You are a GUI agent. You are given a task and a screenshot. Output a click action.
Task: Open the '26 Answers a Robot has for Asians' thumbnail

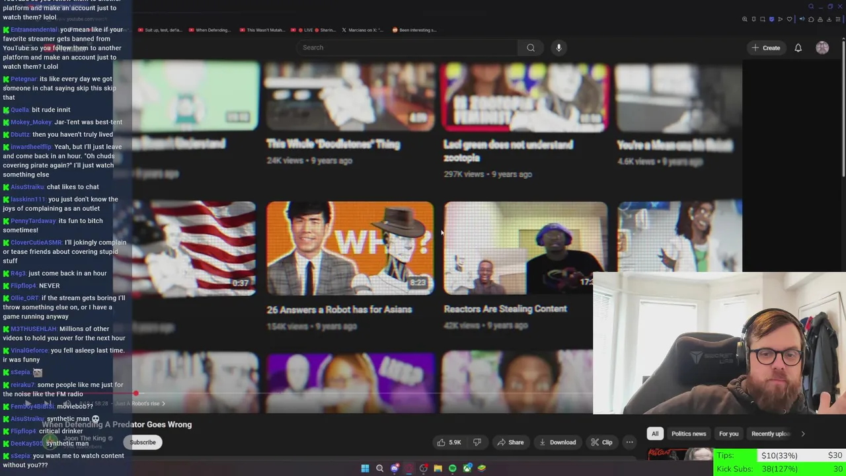pyautogui.click(x=350, y=248)
